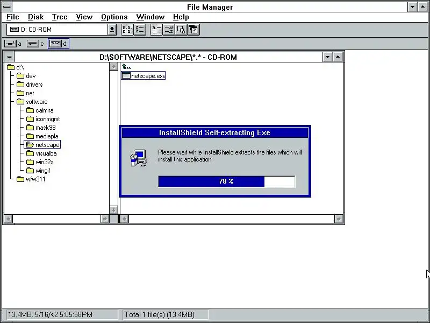Click status bar text 13.4MB, 5/16 5:05:58PM
This screenshot has height=323, width=430.
coord(50,314)
